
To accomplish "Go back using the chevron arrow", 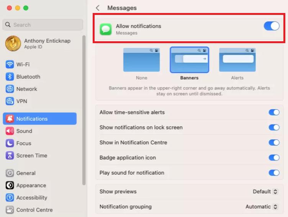I will (x=98, y=8).
